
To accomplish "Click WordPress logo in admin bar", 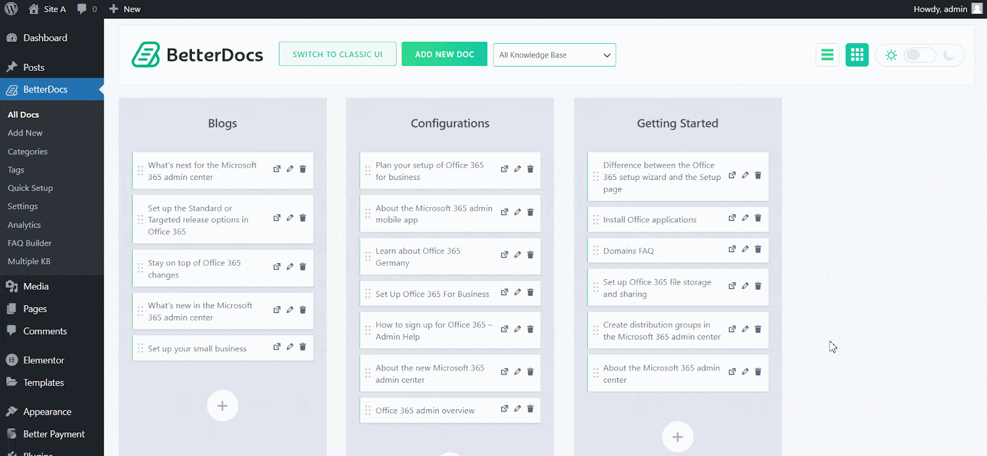I will click(x=11, y=9).
